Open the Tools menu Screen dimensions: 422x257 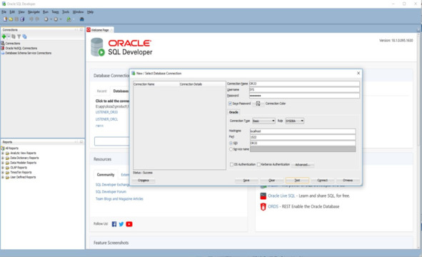(66, 12)
